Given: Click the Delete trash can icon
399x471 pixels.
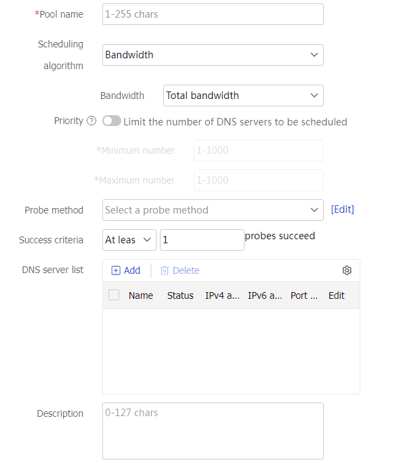Looking at the screenshot, I should tap(164, 270).
